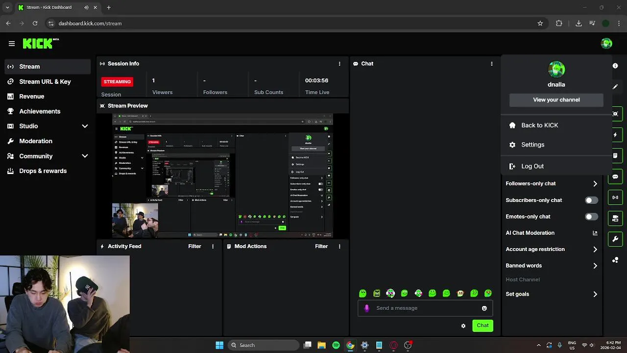
Task: Select Stream in the sidebar
Action: pyautogui.click(x=48, y=67)
